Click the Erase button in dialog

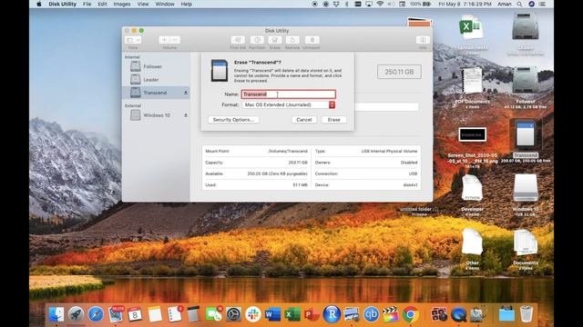[x=334, y=120]
